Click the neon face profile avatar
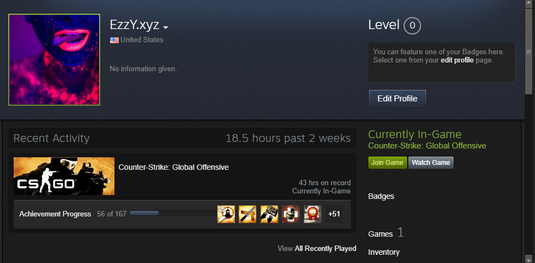The width and height of the screenshot is (535, 263). point(54,60)
